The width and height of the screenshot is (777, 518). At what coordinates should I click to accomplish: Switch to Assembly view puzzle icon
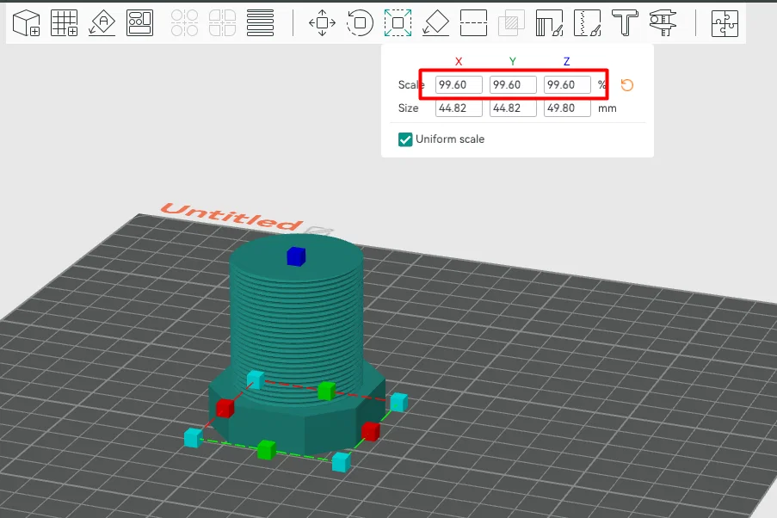point(725,22)
